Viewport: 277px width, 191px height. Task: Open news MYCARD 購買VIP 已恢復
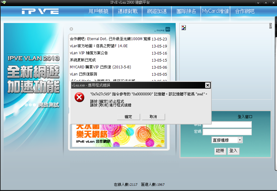[x=100, y=67]
